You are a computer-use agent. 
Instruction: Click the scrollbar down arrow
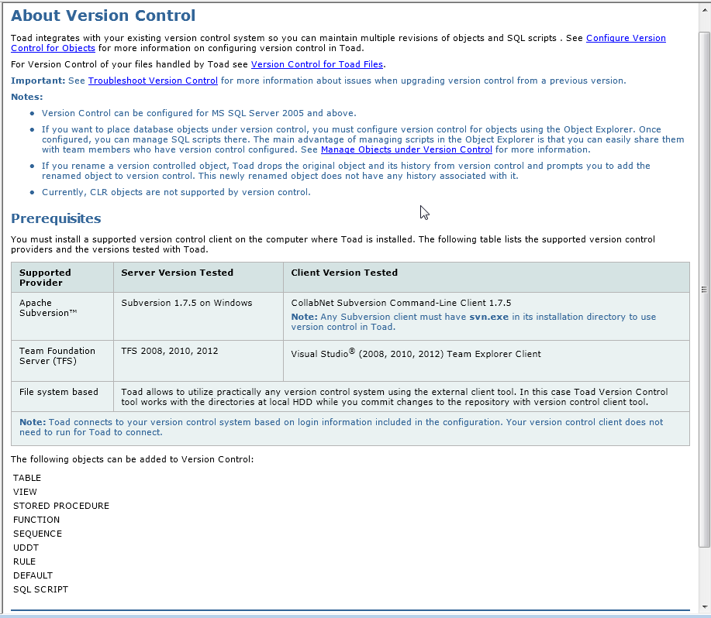(x=704, y=606)
